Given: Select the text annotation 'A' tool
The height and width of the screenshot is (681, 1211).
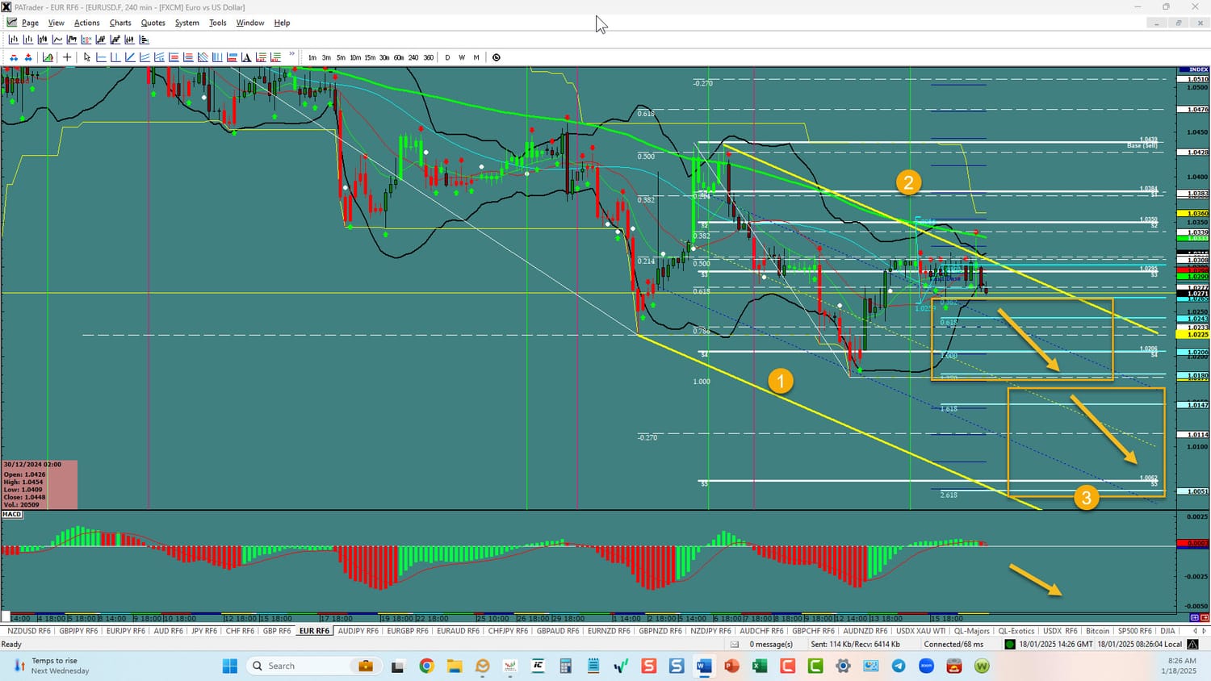Looking at the screenshot, I should (x=246, y=57).
